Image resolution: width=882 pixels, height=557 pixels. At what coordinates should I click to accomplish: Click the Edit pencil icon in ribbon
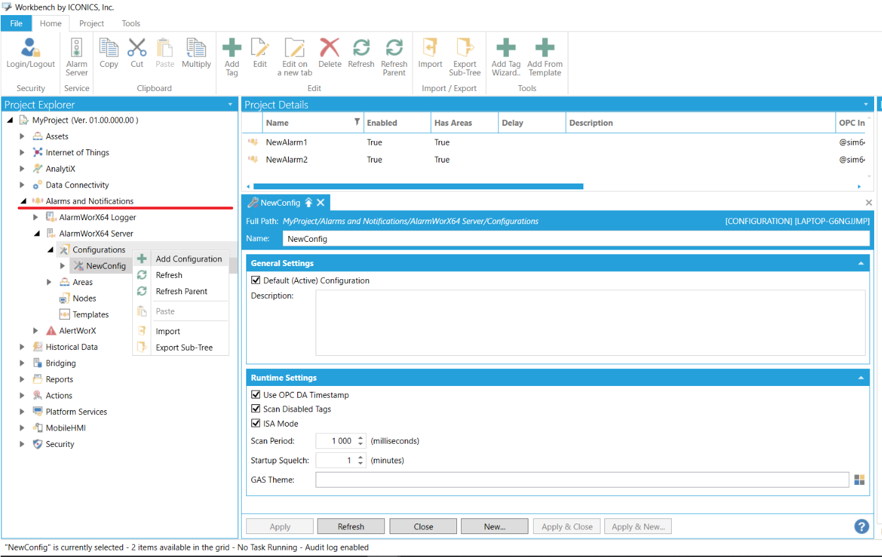260,48
